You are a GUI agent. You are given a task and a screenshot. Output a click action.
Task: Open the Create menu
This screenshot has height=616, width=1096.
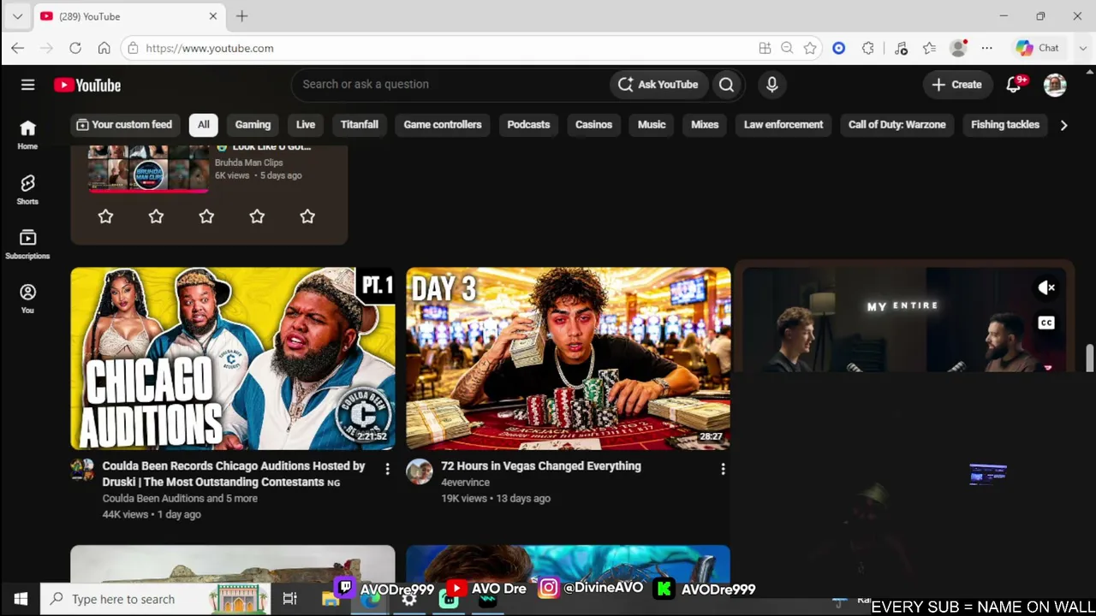coord(956,85)
